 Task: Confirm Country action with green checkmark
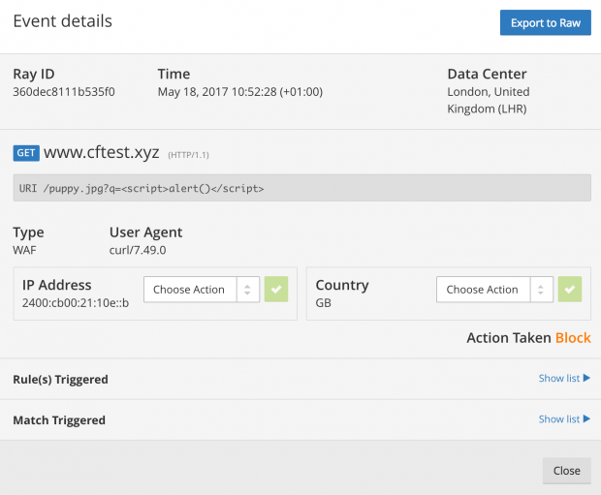(570, 290)
